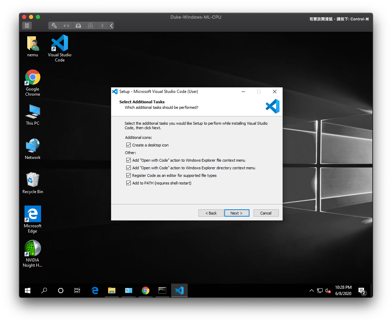
Task: Uncheck Open with Code file context menu
Action: [x=129, y=160]
